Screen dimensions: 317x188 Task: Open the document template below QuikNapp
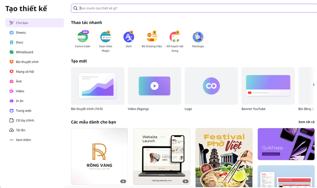click(286, 176)
